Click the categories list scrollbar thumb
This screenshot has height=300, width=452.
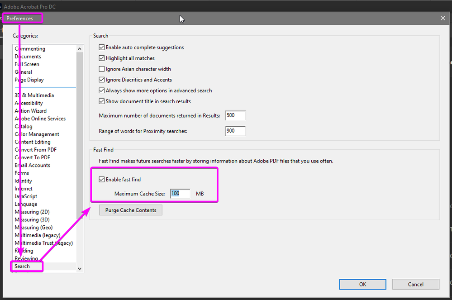click(80, 135)
